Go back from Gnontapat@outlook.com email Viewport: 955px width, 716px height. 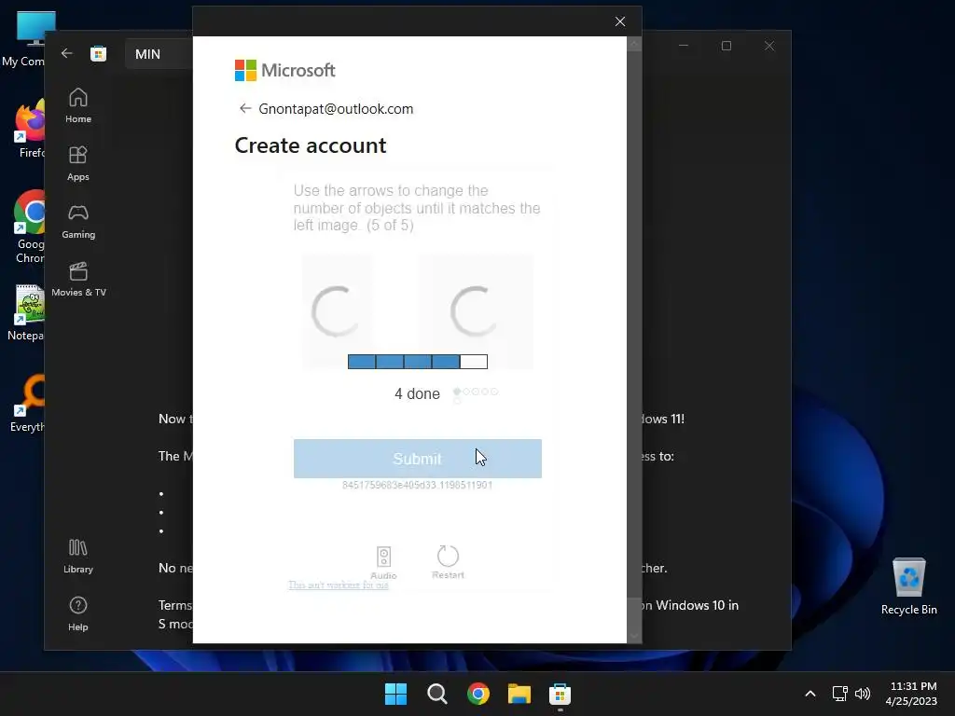tap(245, 108)
